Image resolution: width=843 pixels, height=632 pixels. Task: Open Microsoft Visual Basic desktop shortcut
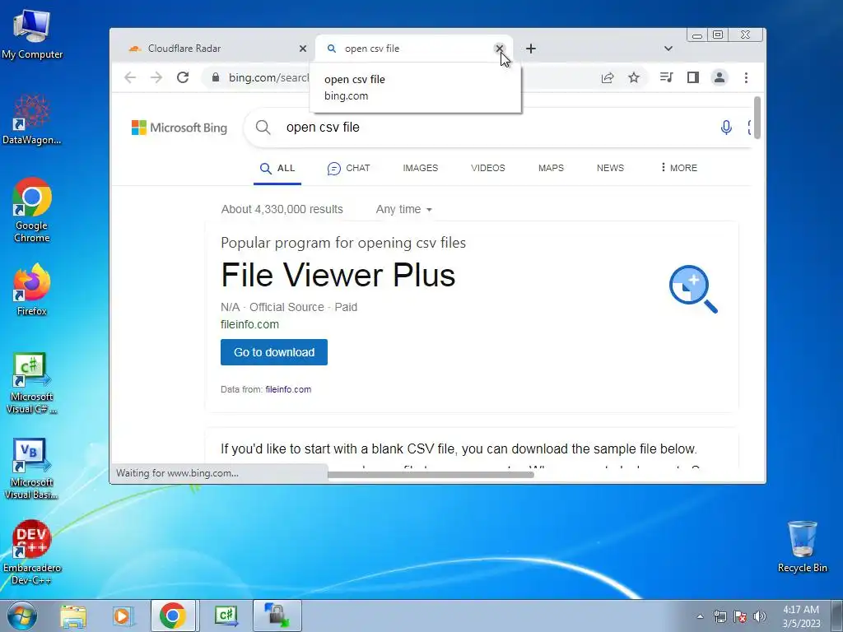point(32,468)
